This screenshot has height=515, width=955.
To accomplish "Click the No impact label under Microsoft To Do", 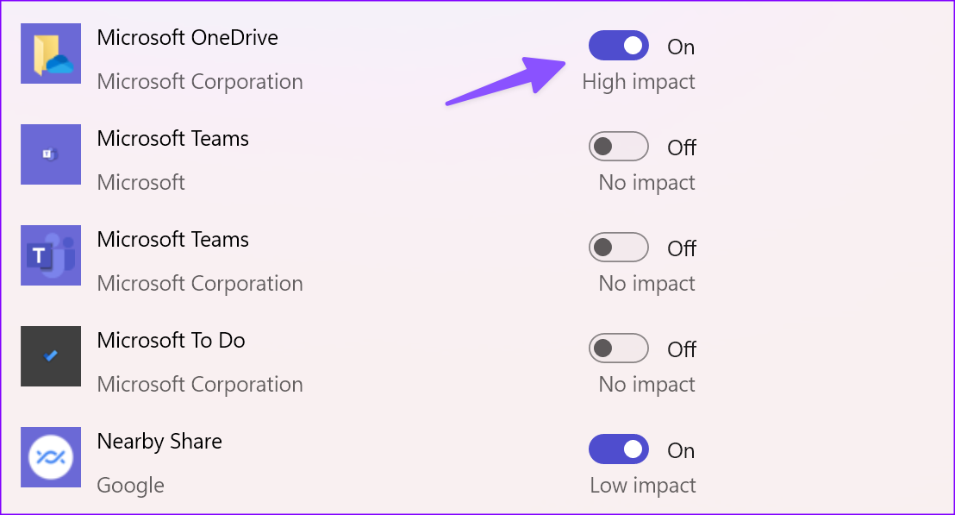I will 645,384.
